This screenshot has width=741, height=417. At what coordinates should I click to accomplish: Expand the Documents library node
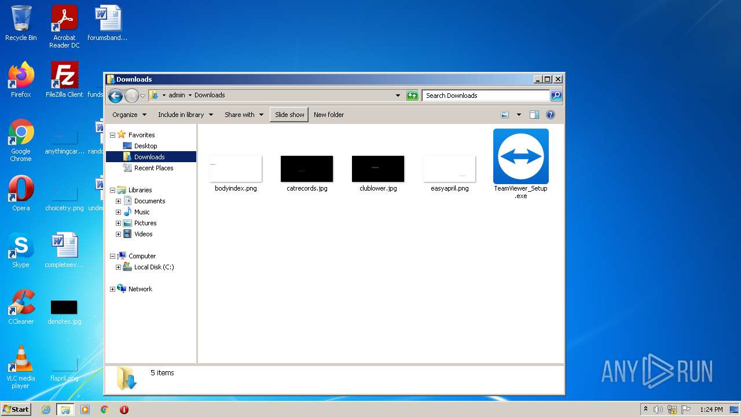[x=118, y=201]
